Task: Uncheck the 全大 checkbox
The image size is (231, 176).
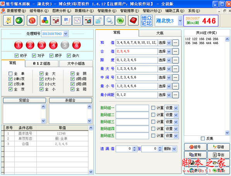Action: click(x=41, y=73)
